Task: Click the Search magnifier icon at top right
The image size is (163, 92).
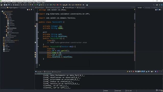Action: (x=154, y=5)
